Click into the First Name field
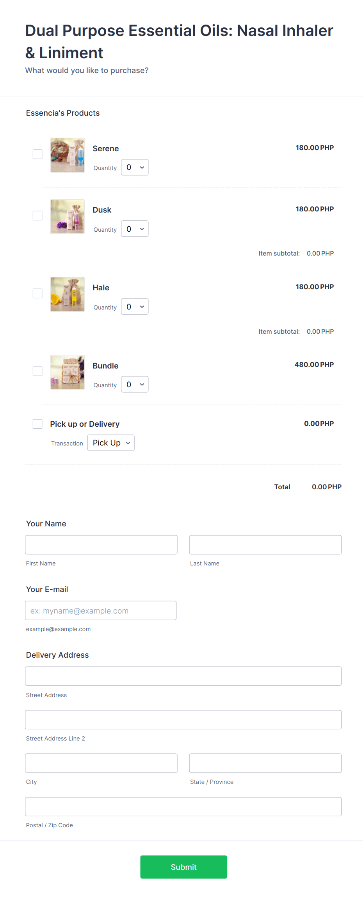 point(101,544)
